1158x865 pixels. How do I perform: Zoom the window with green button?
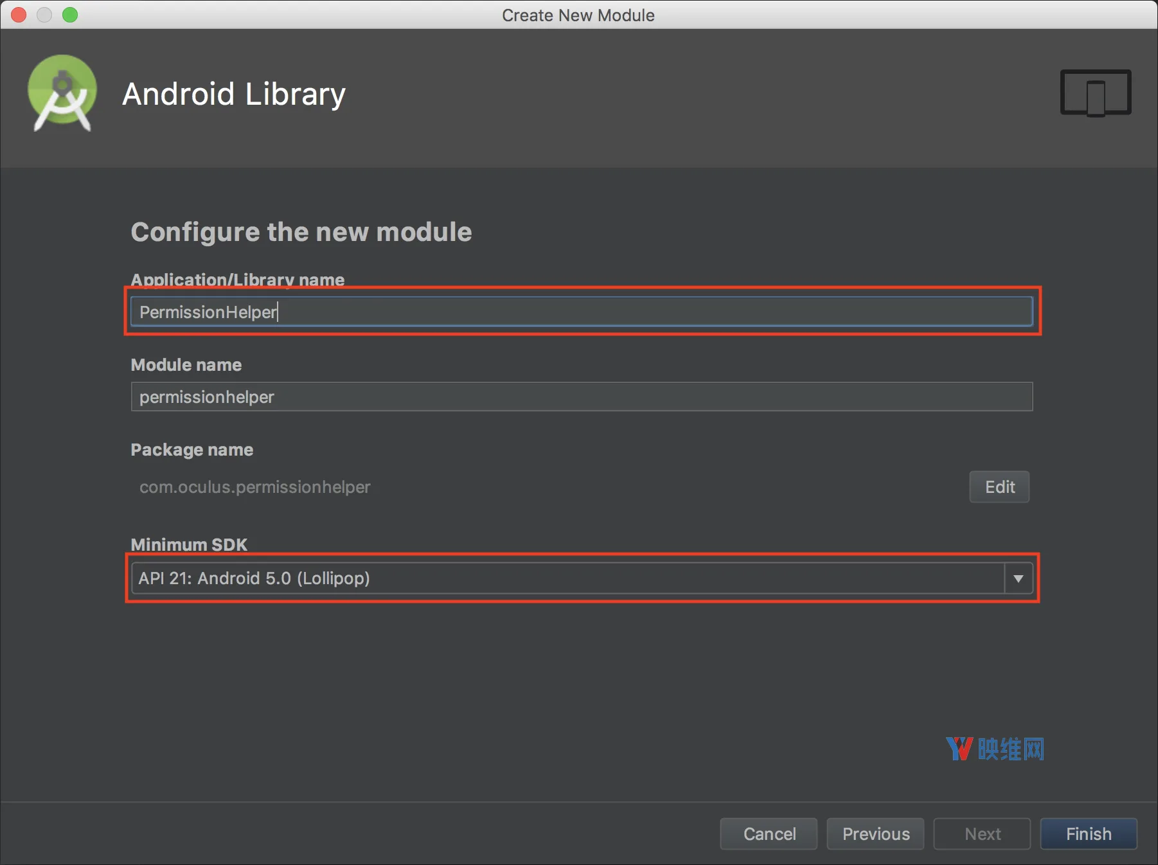70,15
